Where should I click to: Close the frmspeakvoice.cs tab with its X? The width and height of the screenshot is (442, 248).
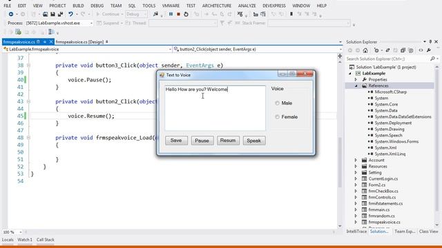tap(50, 41)
